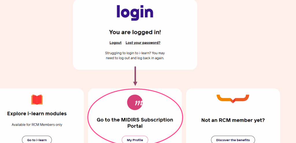Click the large purple 'login' logo
The height and width of the screenshot is (143, 296).
(135, 12)
